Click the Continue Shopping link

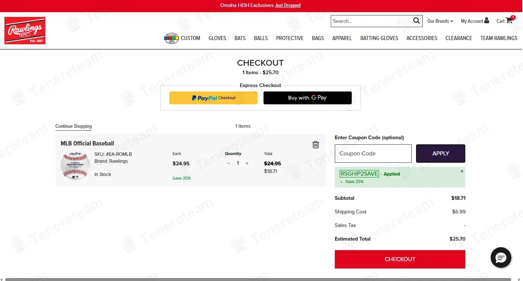coord(74,126)
